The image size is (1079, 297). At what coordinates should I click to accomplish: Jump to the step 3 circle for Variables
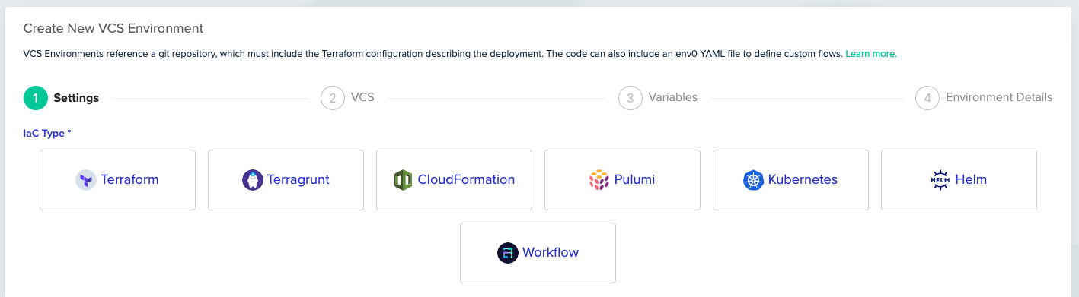pyautogui.click(x=630, y=98)
